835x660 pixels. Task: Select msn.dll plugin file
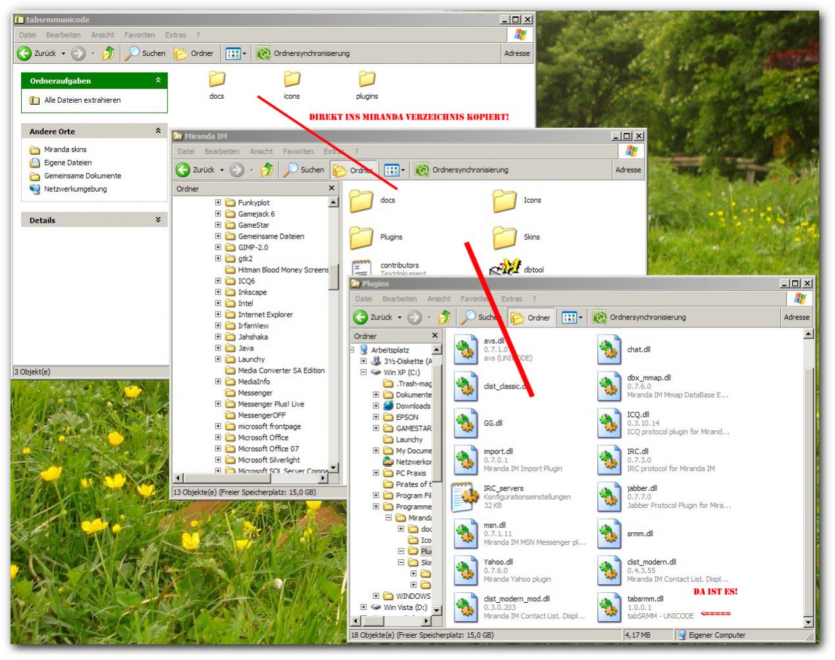pos(520,534)
